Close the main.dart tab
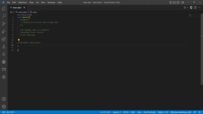 (24, 8)
